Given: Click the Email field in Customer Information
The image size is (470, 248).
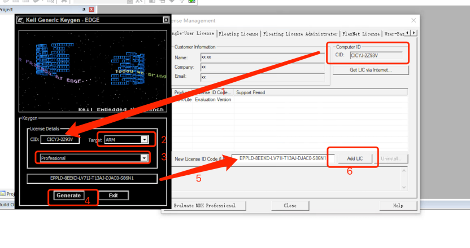Looking at the screenshot, I should [x=263, y=77].
